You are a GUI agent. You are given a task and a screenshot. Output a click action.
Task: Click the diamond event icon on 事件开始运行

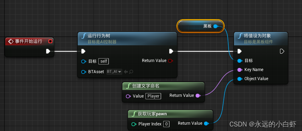pos(11,41)
